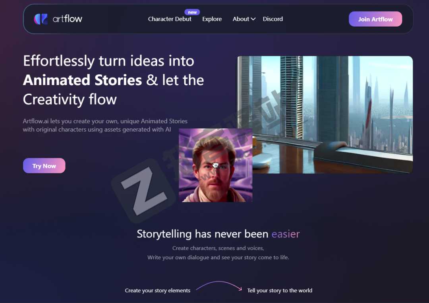Image resolution: width=429 pixels, height=303 pixels.
Task: Click the 'Animated Stories' bold headline text
Action: [x=82, y=80]
